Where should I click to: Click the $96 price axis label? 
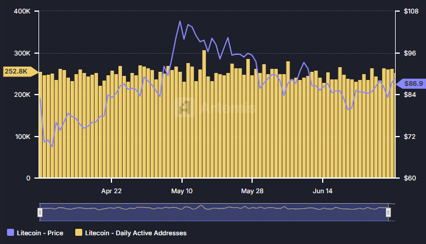(410, 53)
